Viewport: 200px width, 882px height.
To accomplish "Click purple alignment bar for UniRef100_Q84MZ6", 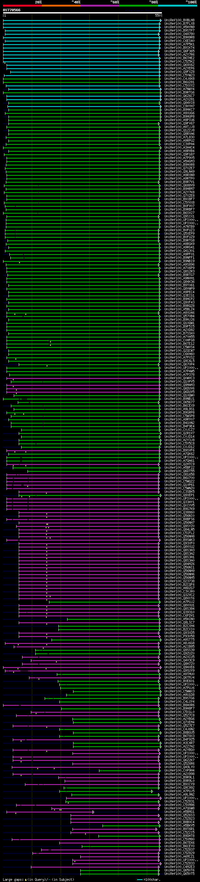I will pyautogui.click(x=89, y=564).
